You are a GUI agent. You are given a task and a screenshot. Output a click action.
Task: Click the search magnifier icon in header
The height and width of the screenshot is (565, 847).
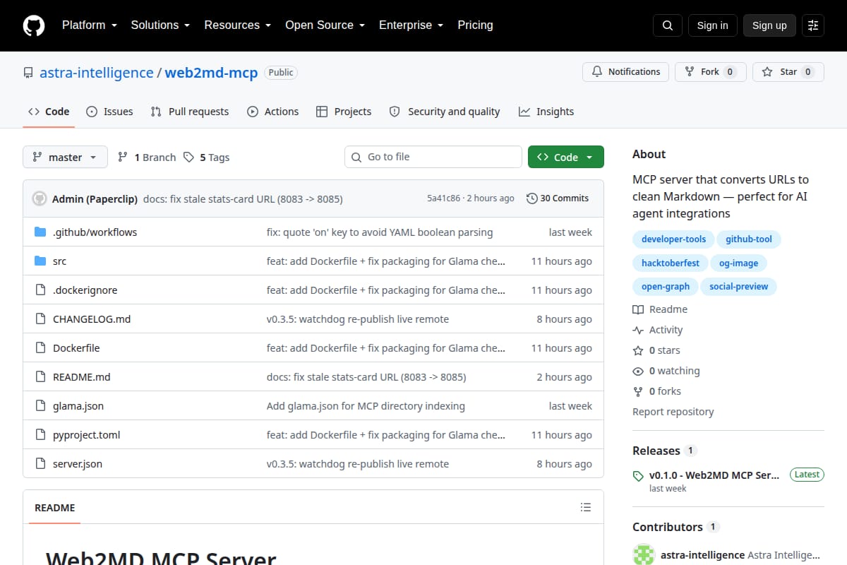coord(668,25)
